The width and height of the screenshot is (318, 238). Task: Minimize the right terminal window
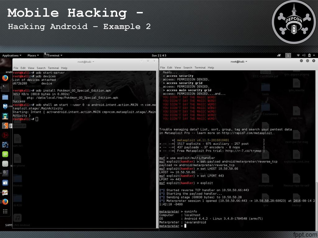point(301,61)
